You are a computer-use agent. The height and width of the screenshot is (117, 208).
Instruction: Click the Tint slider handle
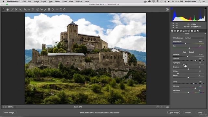(189, 48)
